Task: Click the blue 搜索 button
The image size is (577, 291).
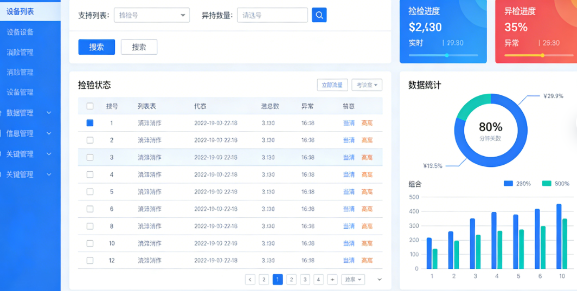Action: click(97, 47)
